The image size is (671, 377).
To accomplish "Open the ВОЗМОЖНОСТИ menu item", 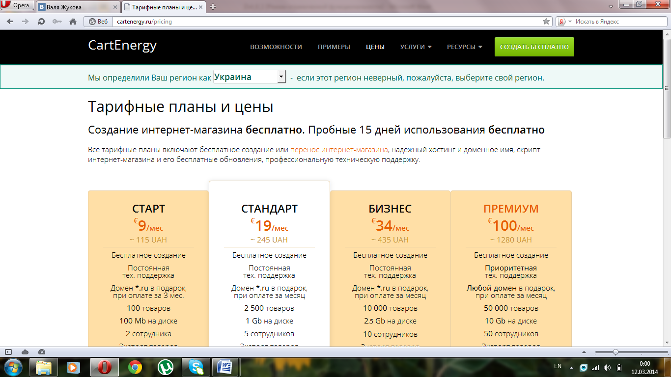I will [276, 47].
